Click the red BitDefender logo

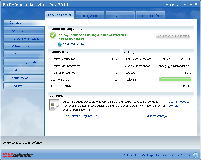coord(18,155)
